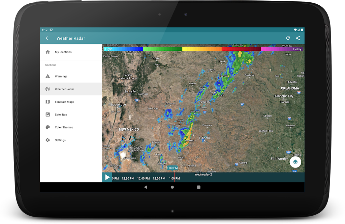Tap the Android home navigation button
This screenshot has width=345, height=224.
point(172,187)
